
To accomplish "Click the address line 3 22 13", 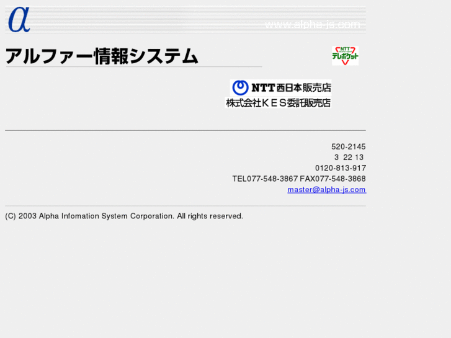I will pyautogui.click(x=349, y=158).
